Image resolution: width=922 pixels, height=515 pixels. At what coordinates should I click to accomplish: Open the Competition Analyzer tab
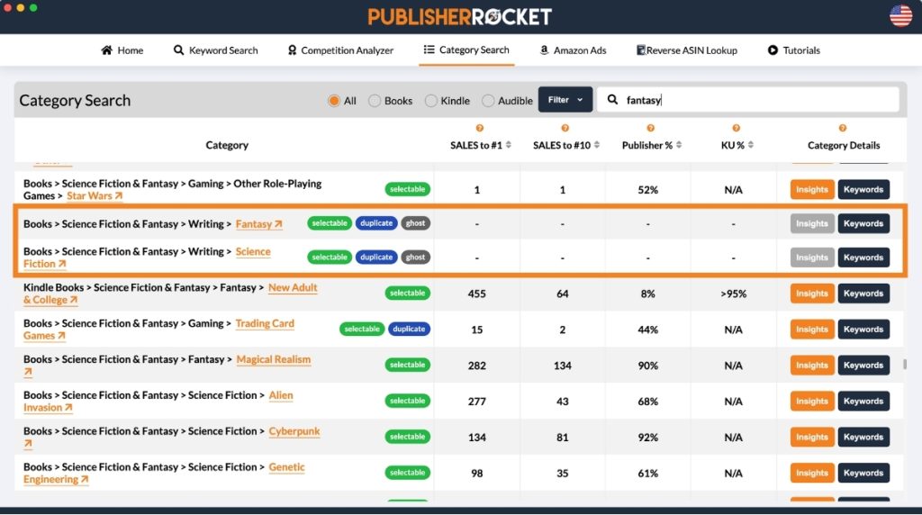tap(340, 50)
